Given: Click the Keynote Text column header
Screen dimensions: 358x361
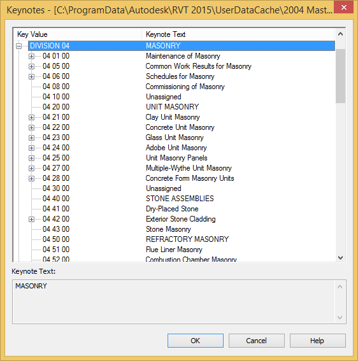Looking at the screenshot, I should click(238, 34).
